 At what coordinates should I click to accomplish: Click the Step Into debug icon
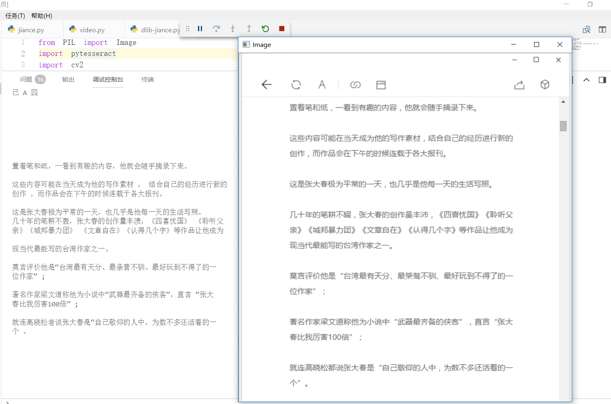point(233,29)
